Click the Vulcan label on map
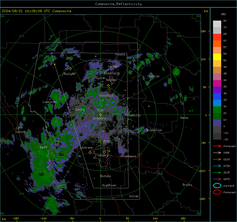 [x=134, y=196]
